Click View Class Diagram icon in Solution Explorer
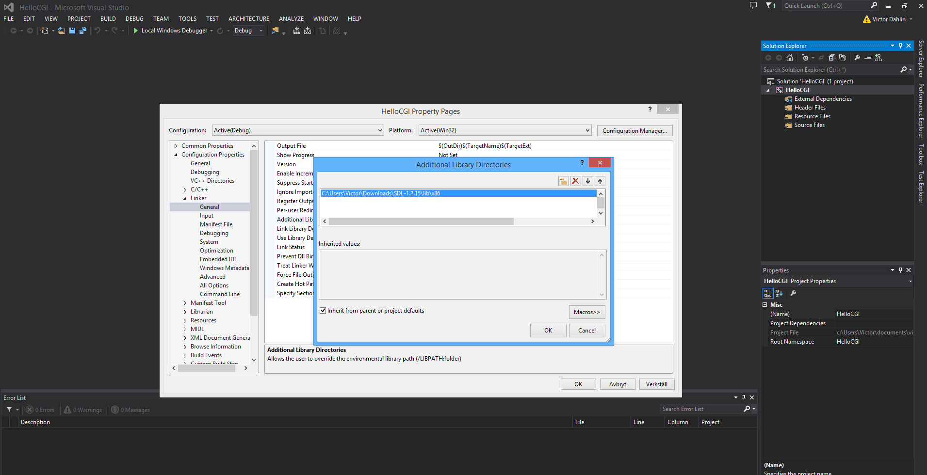The width and height of the screenshot is (927, 475). coord(878,58)
